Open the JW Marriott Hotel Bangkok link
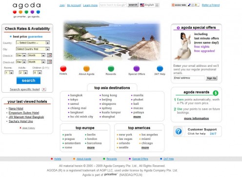This screenshot has height=177, width=242. 26,117
